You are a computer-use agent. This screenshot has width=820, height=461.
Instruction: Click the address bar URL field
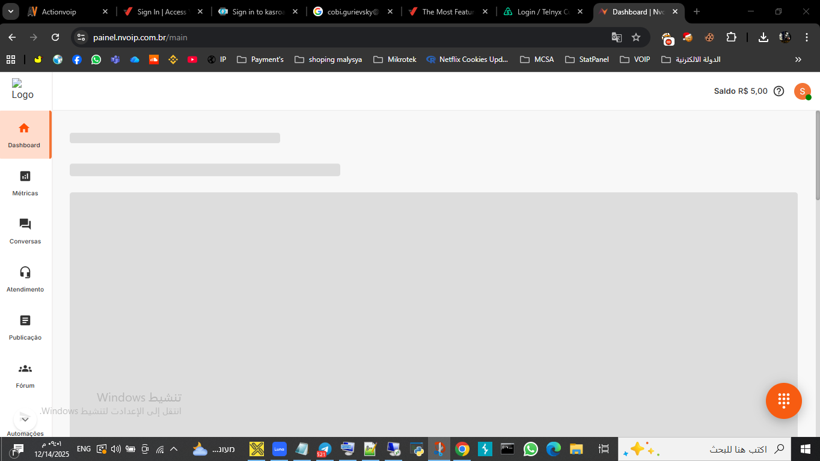tap(349, 37)
